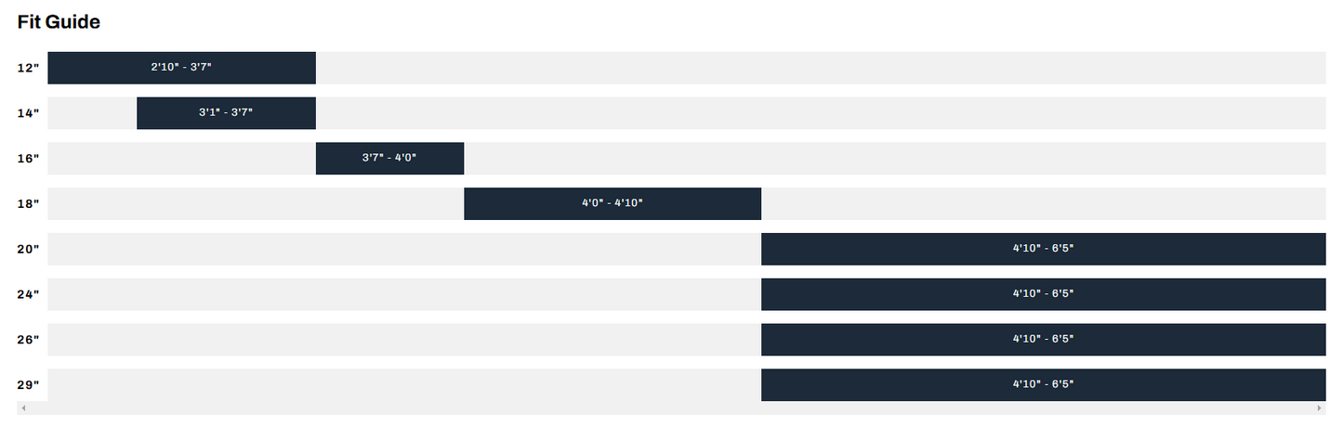Select the 3'1" - 3'7" height bar

click(226, 113)
